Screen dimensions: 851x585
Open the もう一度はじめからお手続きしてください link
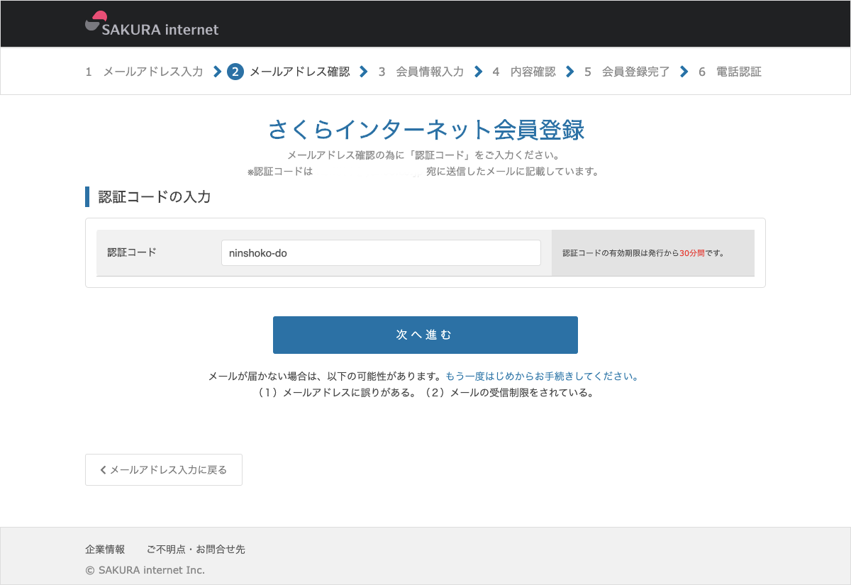542,377
